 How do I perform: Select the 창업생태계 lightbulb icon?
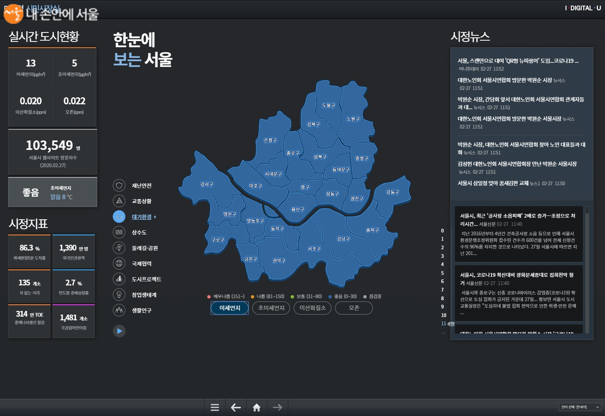click(119, 294)
